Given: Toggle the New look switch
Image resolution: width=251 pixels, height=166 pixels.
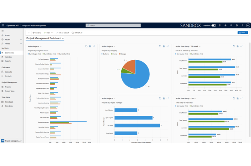Looking at the screenshot, I should pos(214,25).
